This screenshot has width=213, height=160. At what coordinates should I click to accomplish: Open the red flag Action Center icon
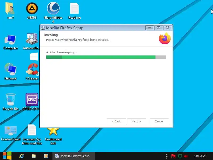[x=173, y=156]
